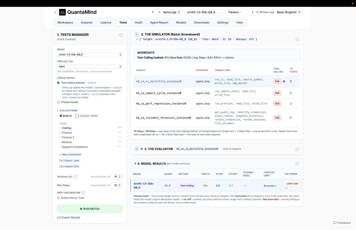Screen dimensions: 356x230
Task: Open the Finance collection options menu
Action: [120, 132]
